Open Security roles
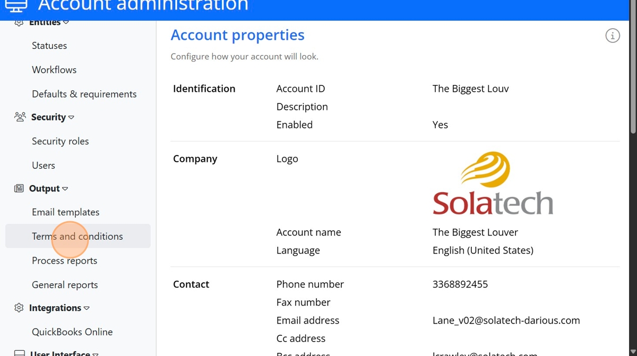This screenshot has width=637, height=356. 61,141
